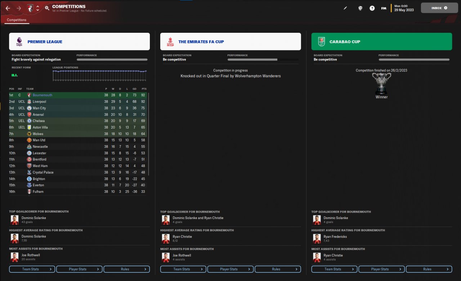
Task: Click the Recent Form indicator
Action: 15,75
